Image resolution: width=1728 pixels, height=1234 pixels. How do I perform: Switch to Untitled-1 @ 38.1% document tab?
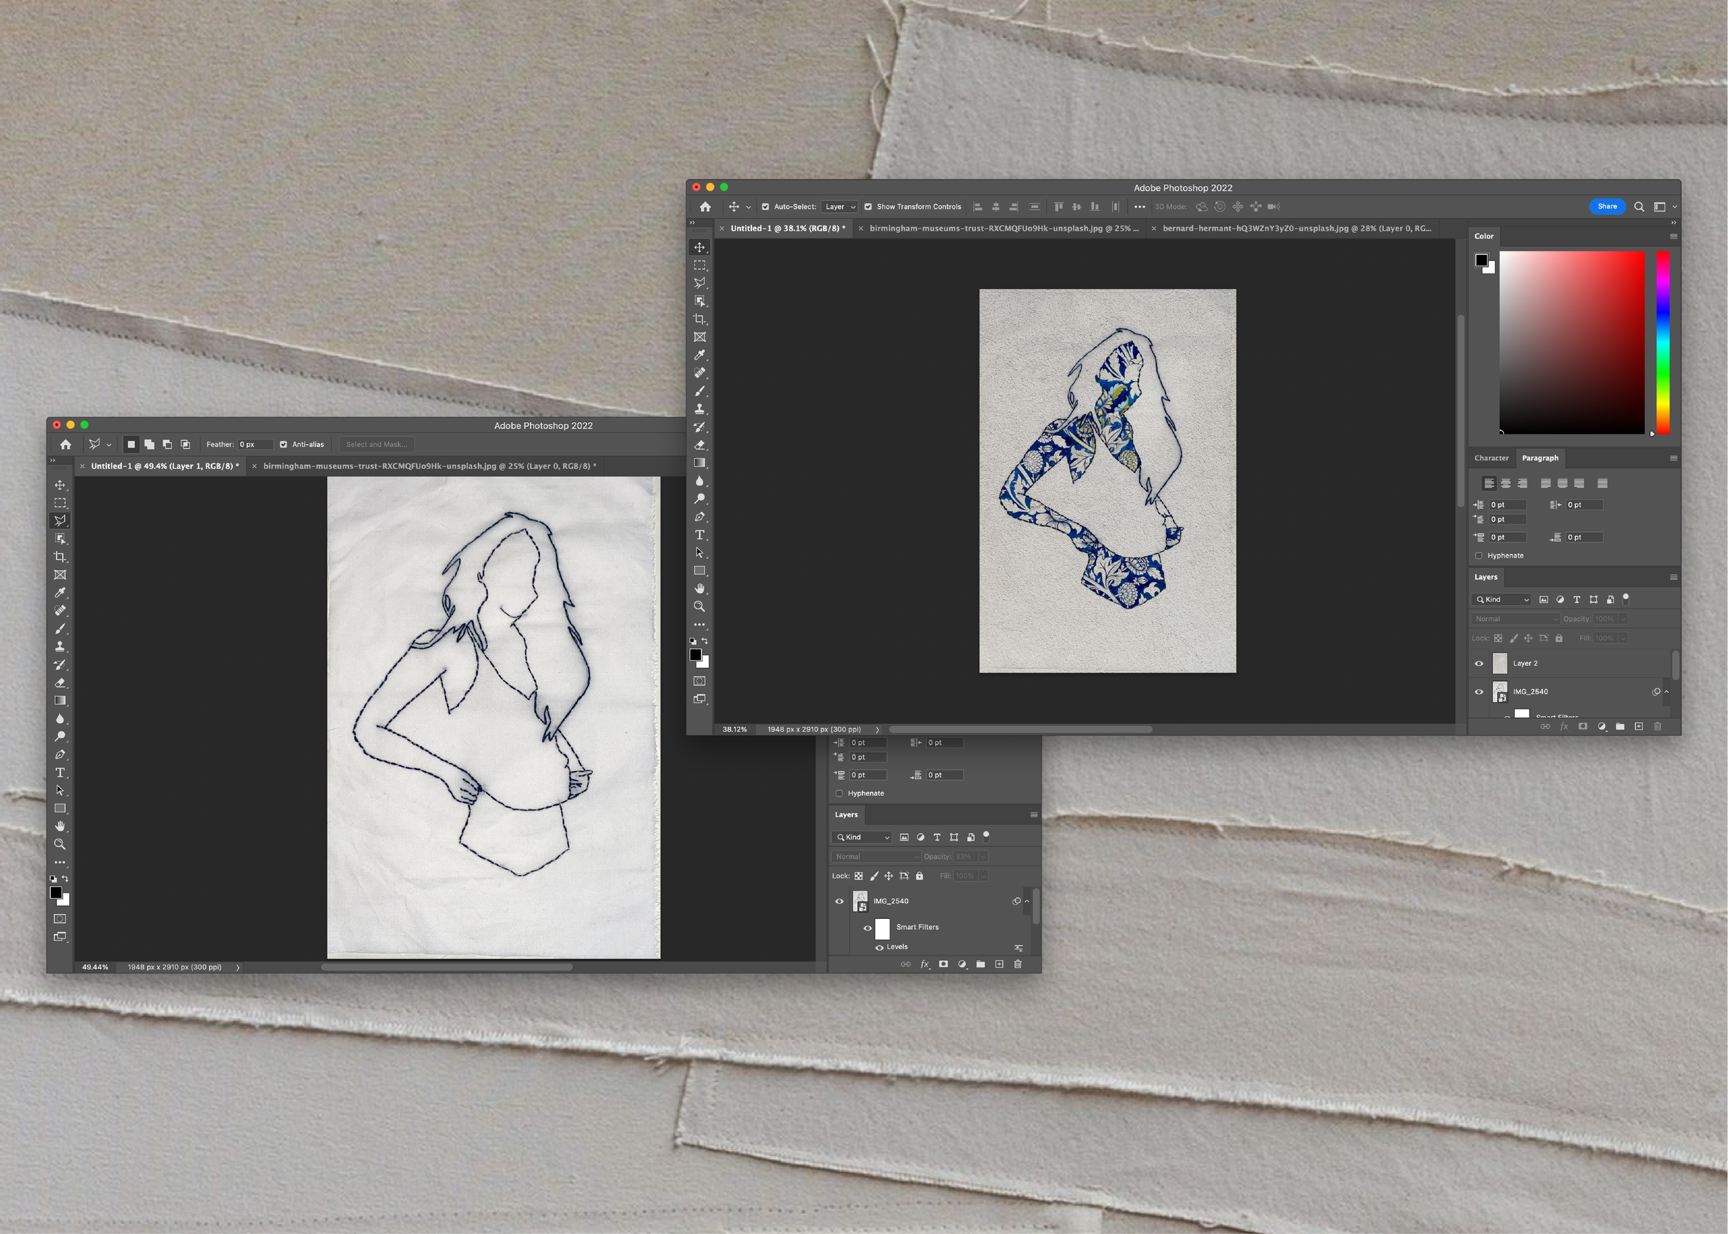(x=787, y=228)
